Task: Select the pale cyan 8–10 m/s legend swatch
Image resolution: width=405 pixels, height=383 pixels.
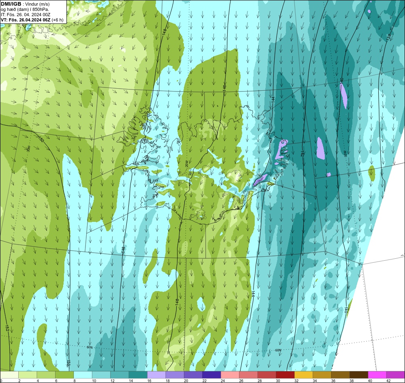Action: point(83,374)
